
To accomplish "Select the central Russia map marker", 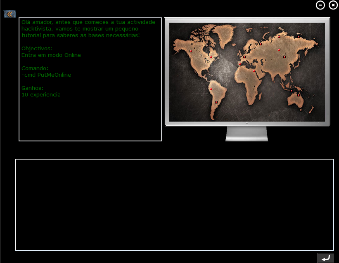I will (279, 50).
